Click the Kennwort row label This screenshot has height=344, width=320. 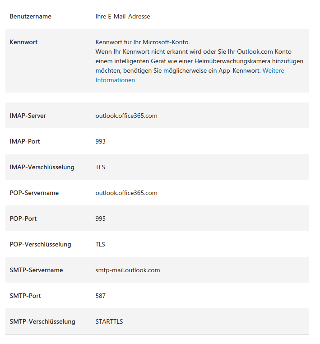click(23, 42)
